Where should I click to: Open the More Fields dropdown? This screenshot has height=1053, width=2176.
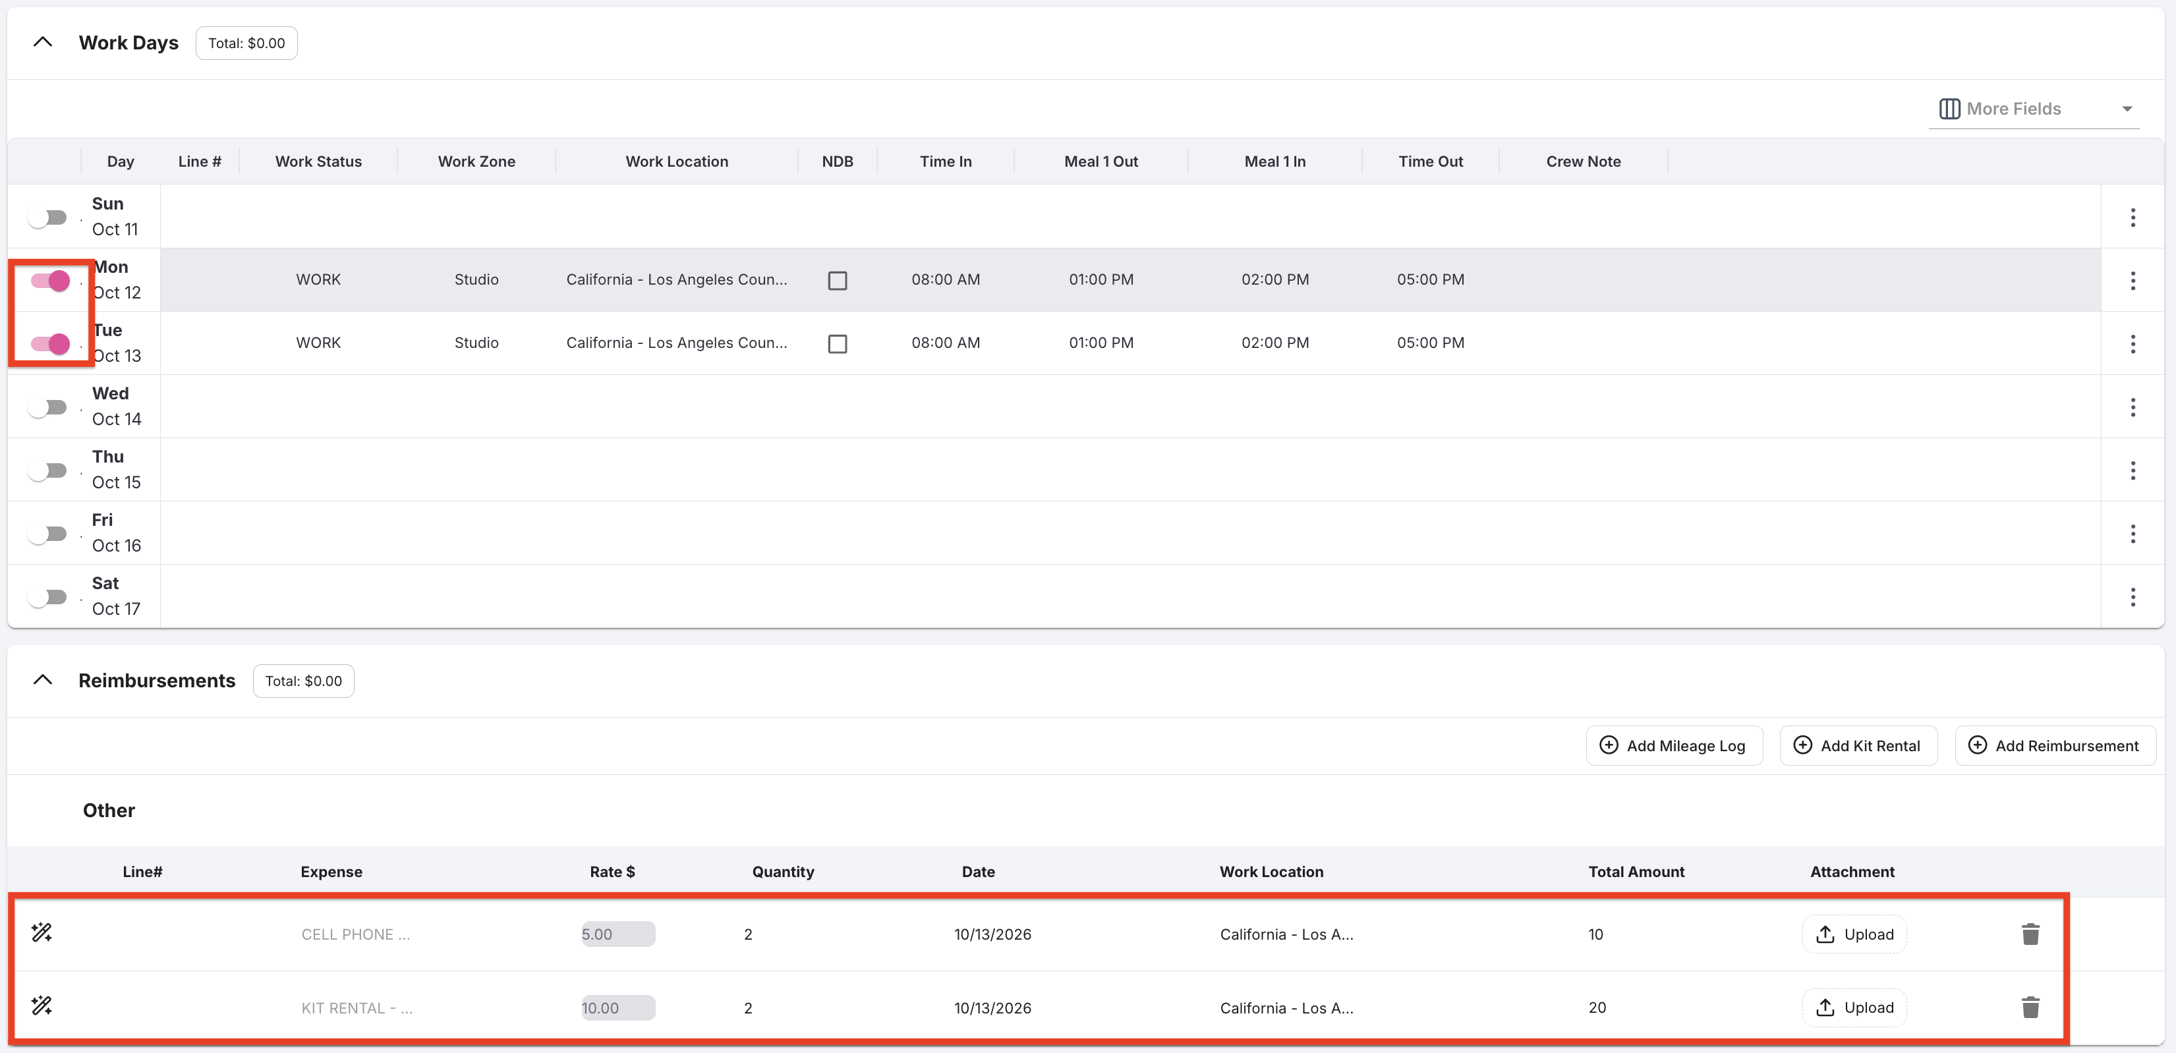2034,109
